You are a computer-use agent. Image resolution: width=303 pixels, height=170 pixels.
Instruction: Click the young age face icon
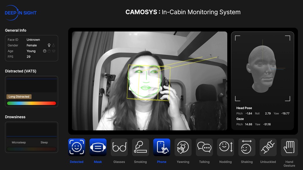click(x=45, y=51)
